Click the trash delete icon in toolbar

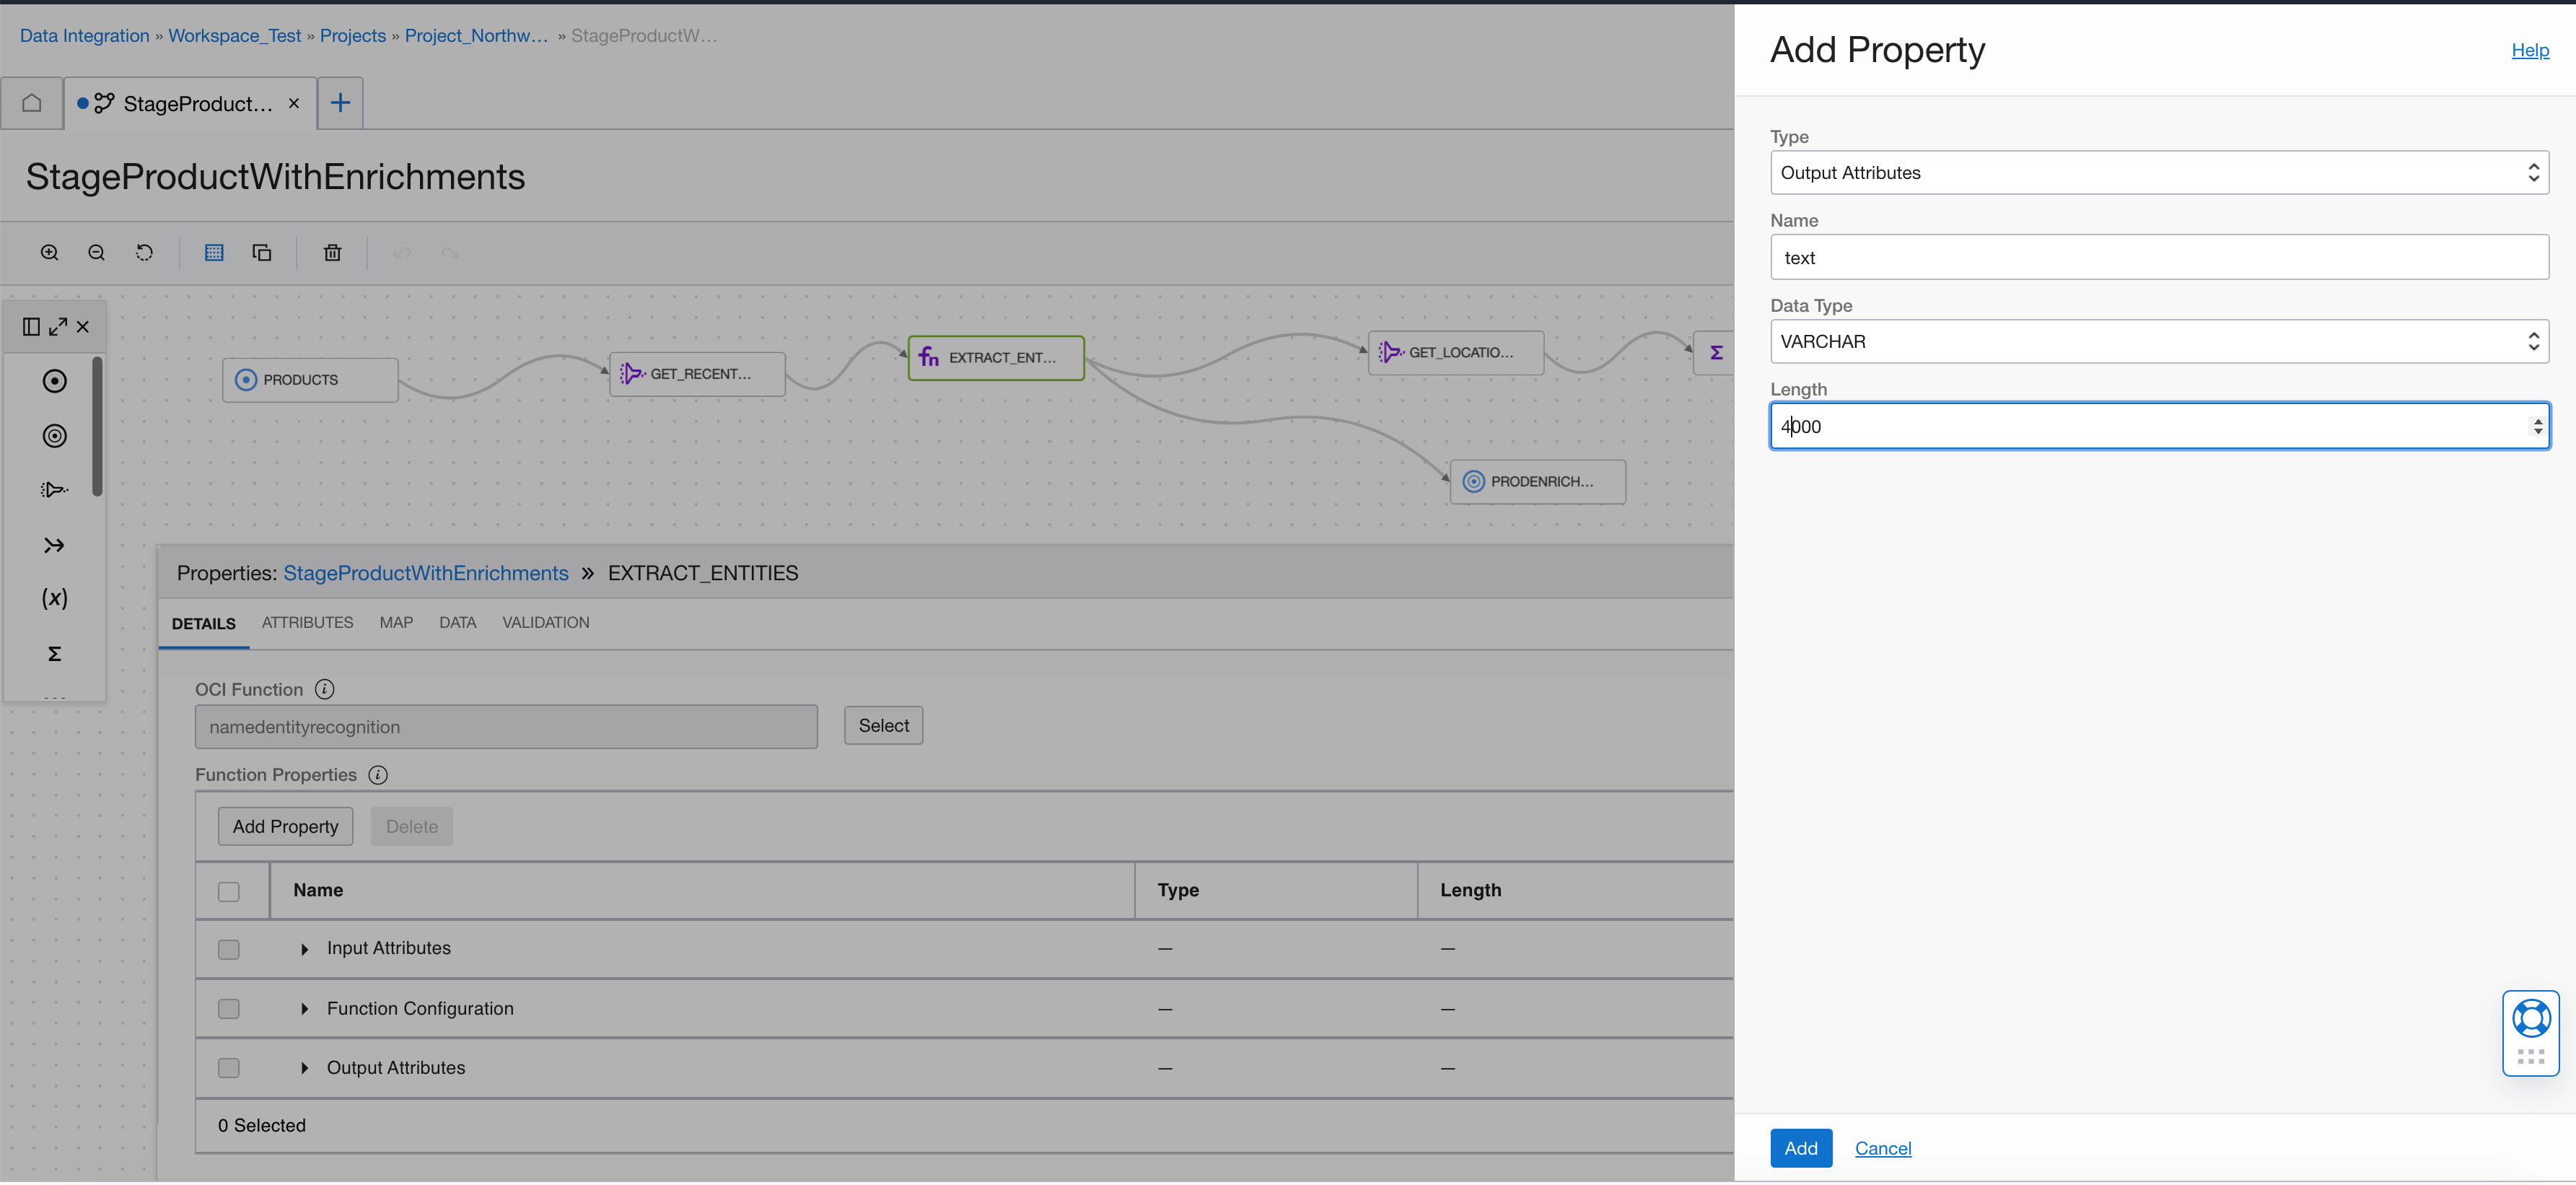click(332, 253)
